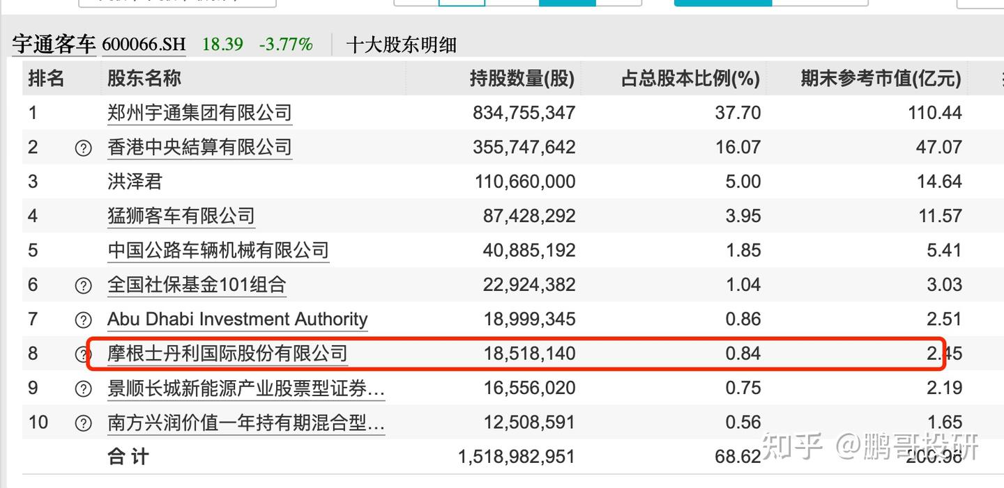Click market value 11.57
1004x488 pixels.
point(940,216)
